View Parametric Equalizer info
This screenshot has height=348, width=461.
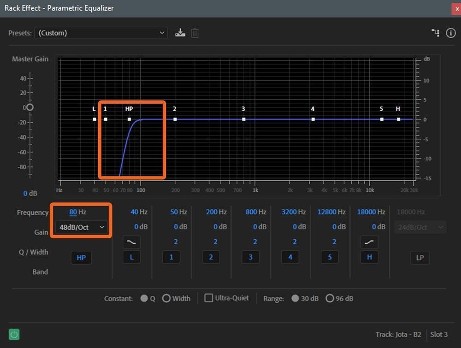pos(450,33)
